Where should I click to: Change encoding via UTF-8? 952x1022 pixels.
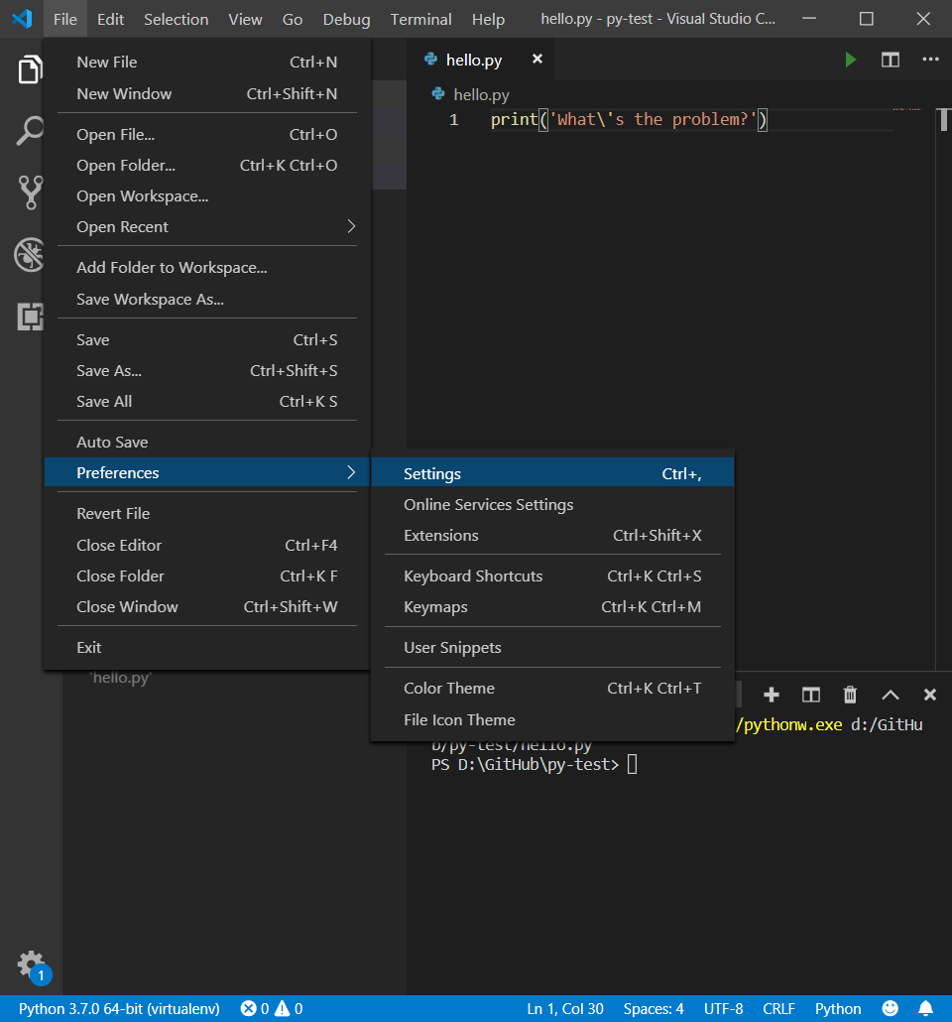[723, 1008]
